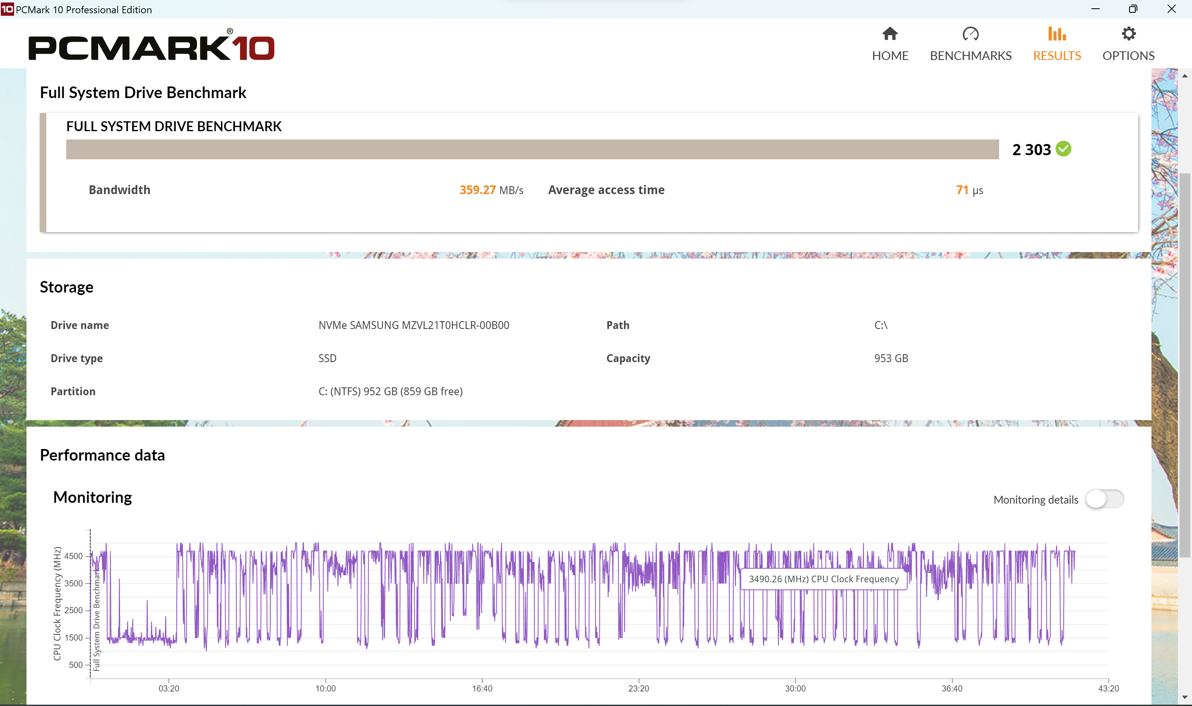Select the RESULTS tab label
The image size is (1192, 706).
[1056, 56]
